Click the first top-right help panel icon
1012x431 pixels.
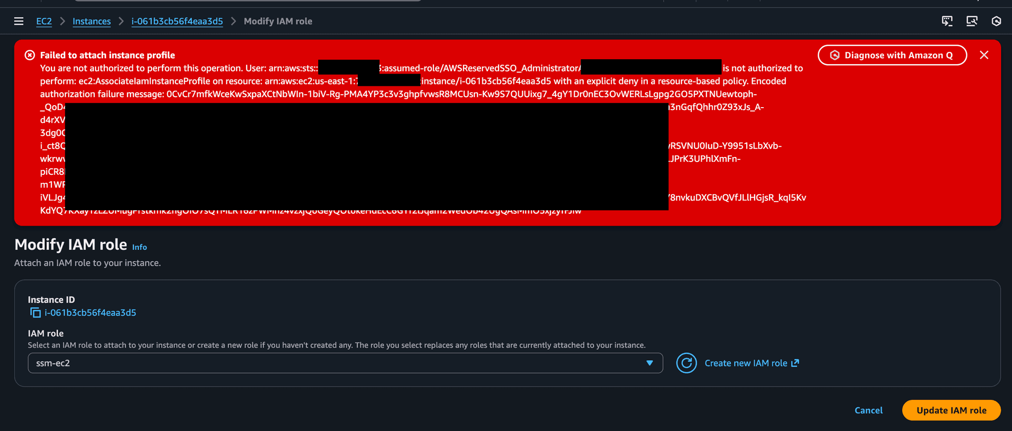(x=947, y=21)
